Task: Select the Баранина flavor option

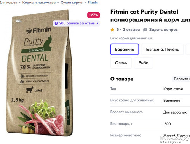Action: [125, 50]
